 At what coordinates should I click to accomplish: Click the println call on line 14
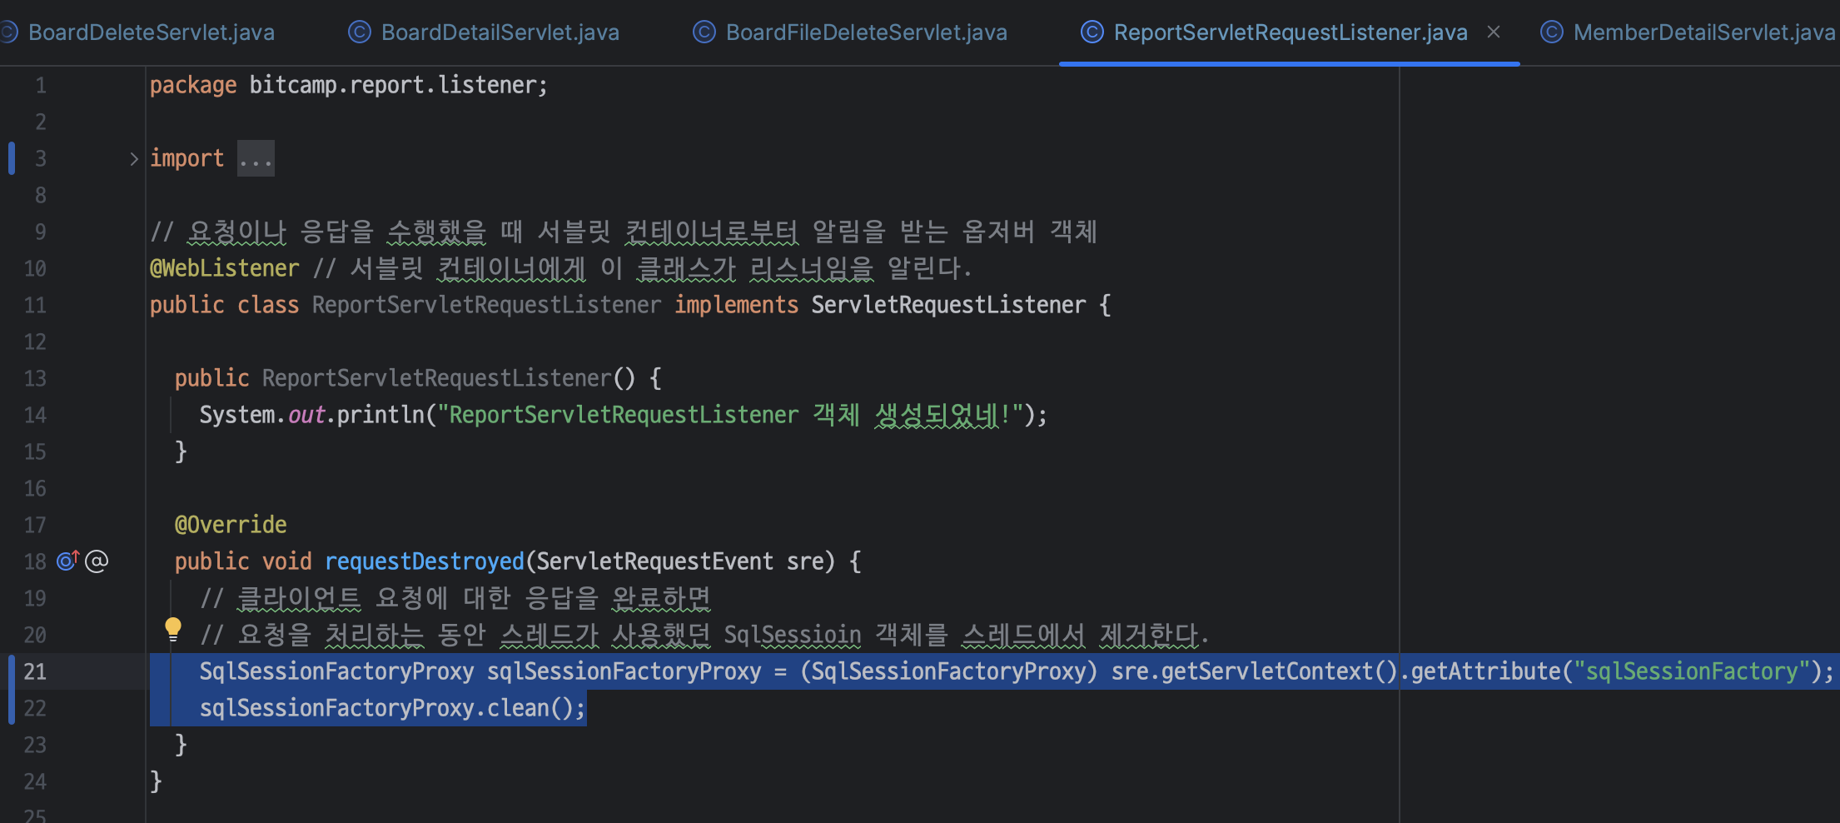[x=380, y=415]
